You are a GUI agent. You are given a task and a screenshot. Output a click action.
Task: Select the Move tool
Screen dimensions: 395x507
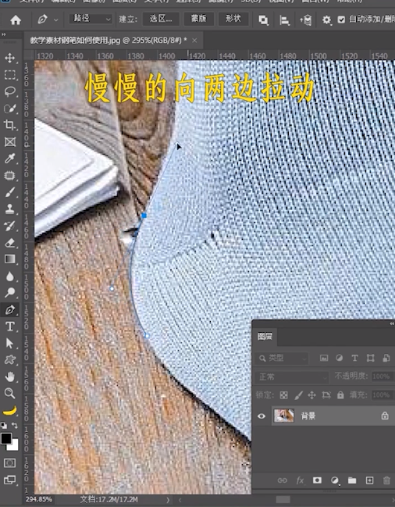click(9, 58)
